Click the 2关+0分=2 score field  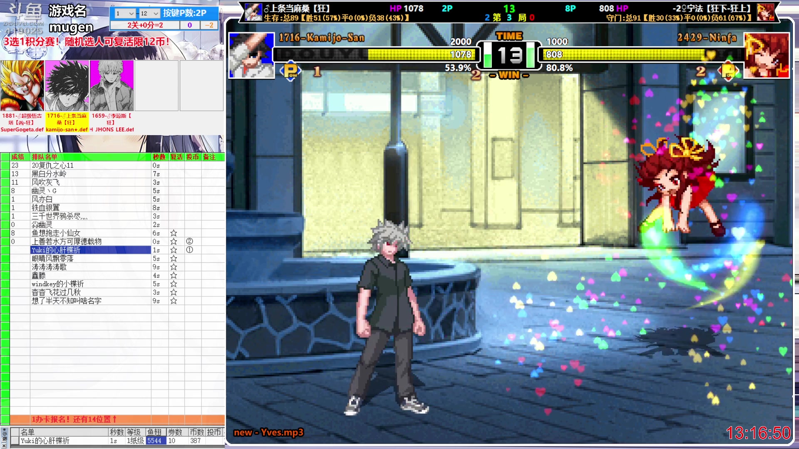point(145,25)
